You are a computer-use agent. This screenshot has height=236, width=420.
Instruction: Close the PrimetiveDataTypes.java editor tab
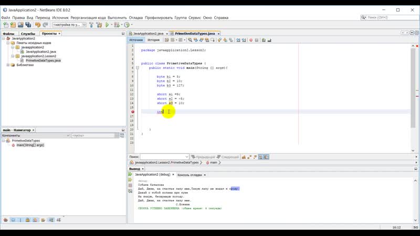click(218, 34)
